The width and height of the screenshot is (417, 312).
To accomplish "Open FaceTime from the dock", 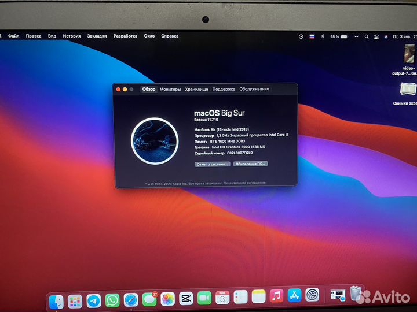I will pyautogui.click(x=204, y=298).
